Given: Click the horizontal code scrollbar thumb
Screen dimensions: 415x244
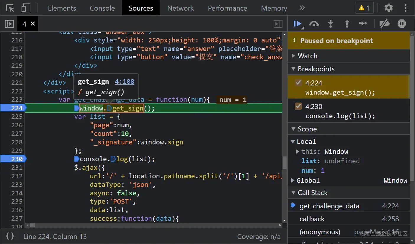Looking at the screenshot, I should pyautogui.click(x=32, y=225).
